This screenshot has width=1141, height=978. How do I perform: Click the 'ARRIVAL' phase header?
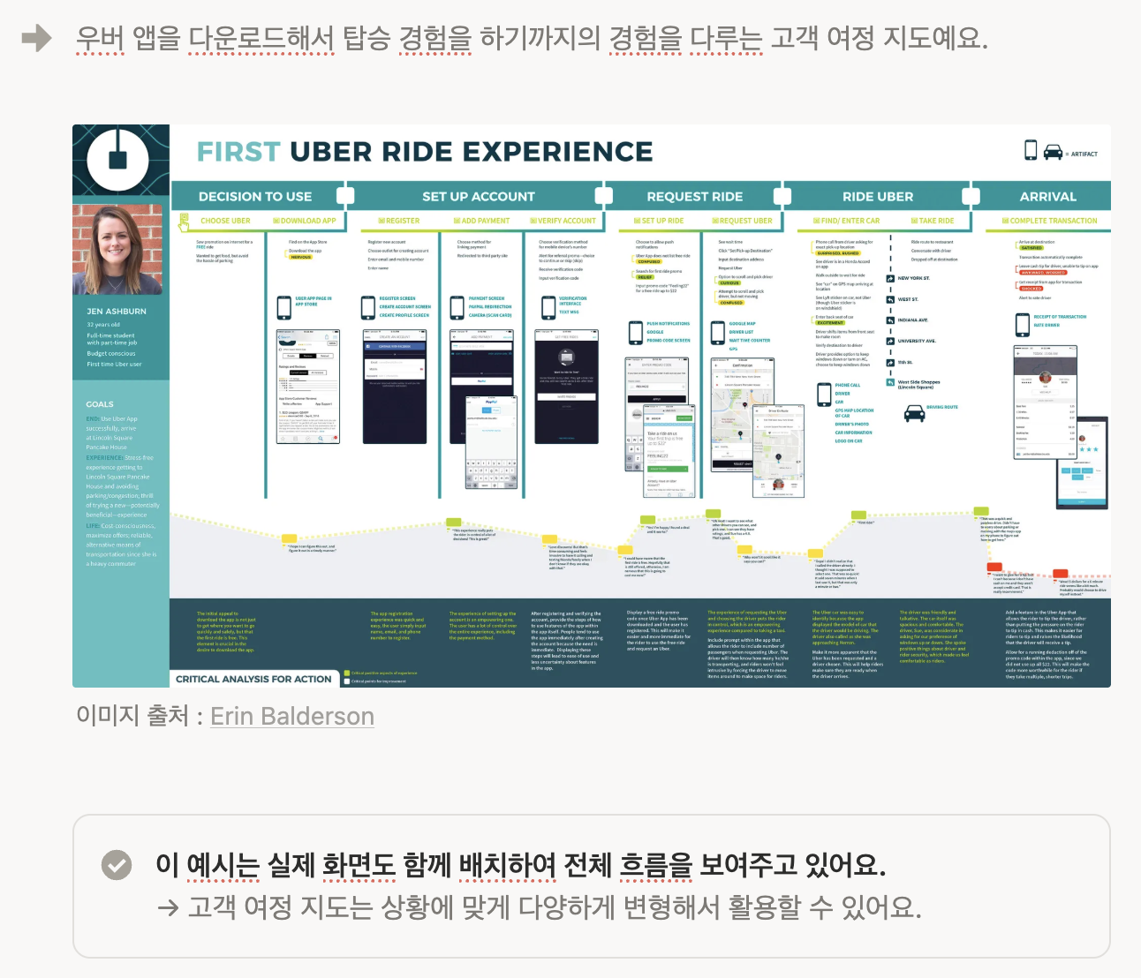1048,196
